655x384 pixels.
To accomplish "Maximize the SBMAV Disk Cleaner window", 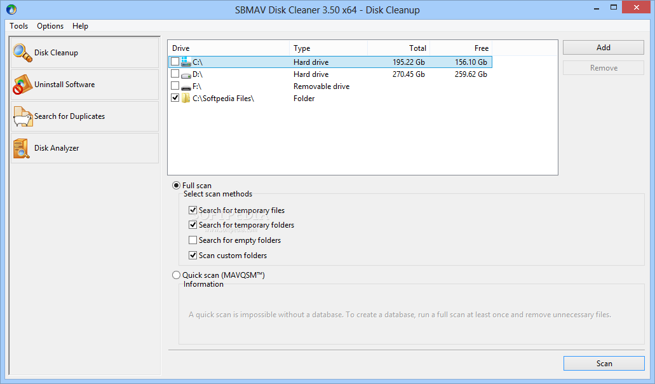I will [613, 8].
